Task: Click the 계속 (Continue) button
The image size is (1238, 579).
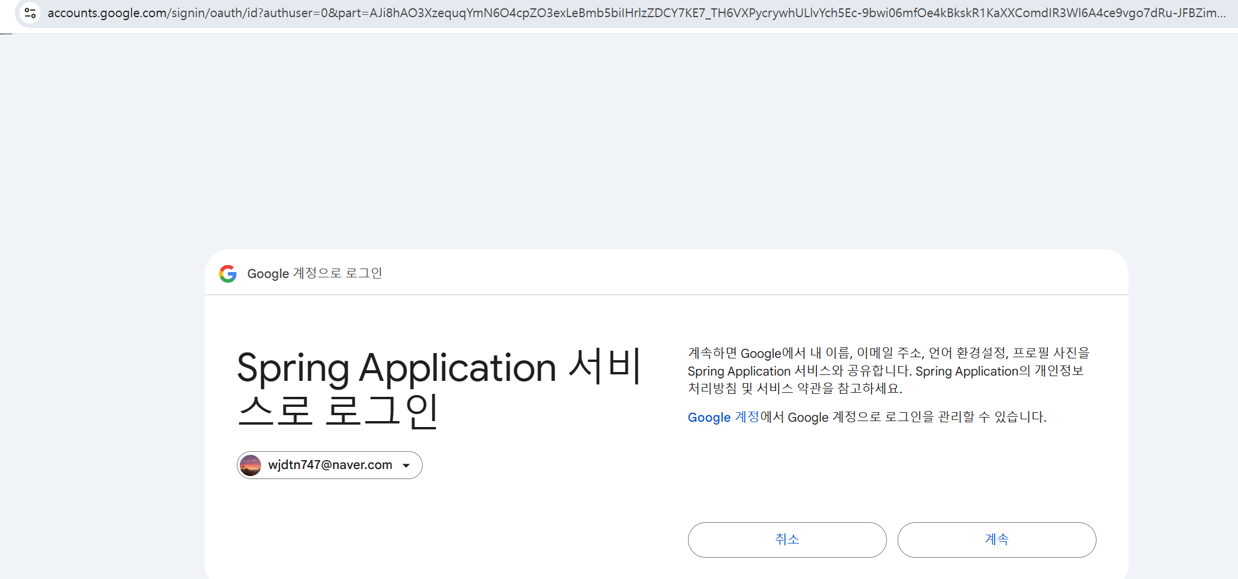Action: coord(996,539)
